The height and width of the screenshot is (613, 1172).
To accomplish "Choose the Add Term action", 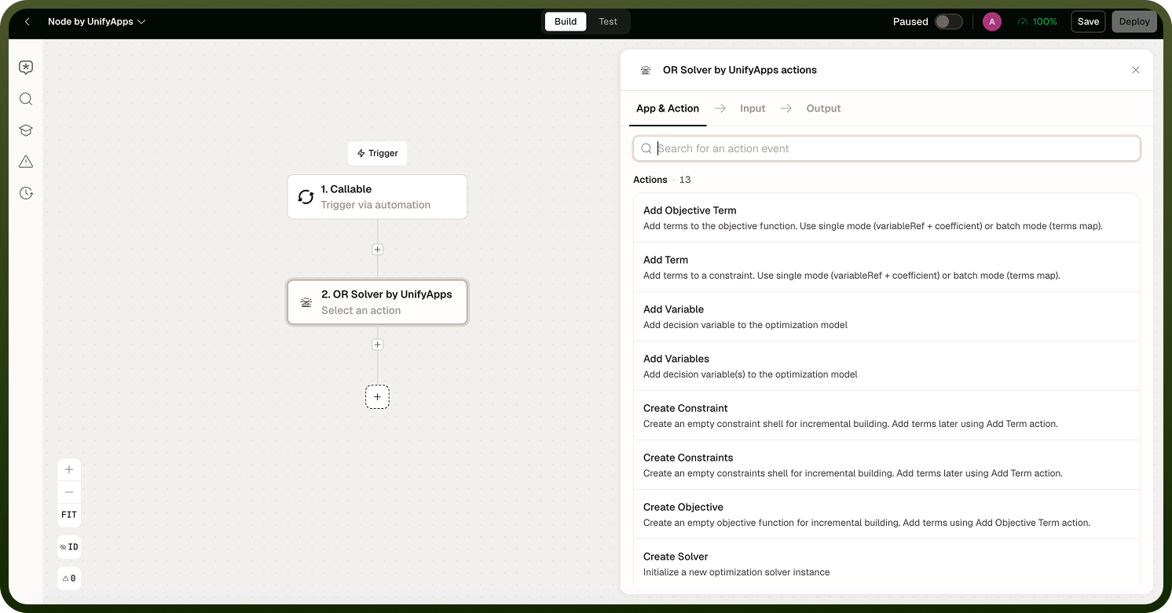I will (887, 268).
